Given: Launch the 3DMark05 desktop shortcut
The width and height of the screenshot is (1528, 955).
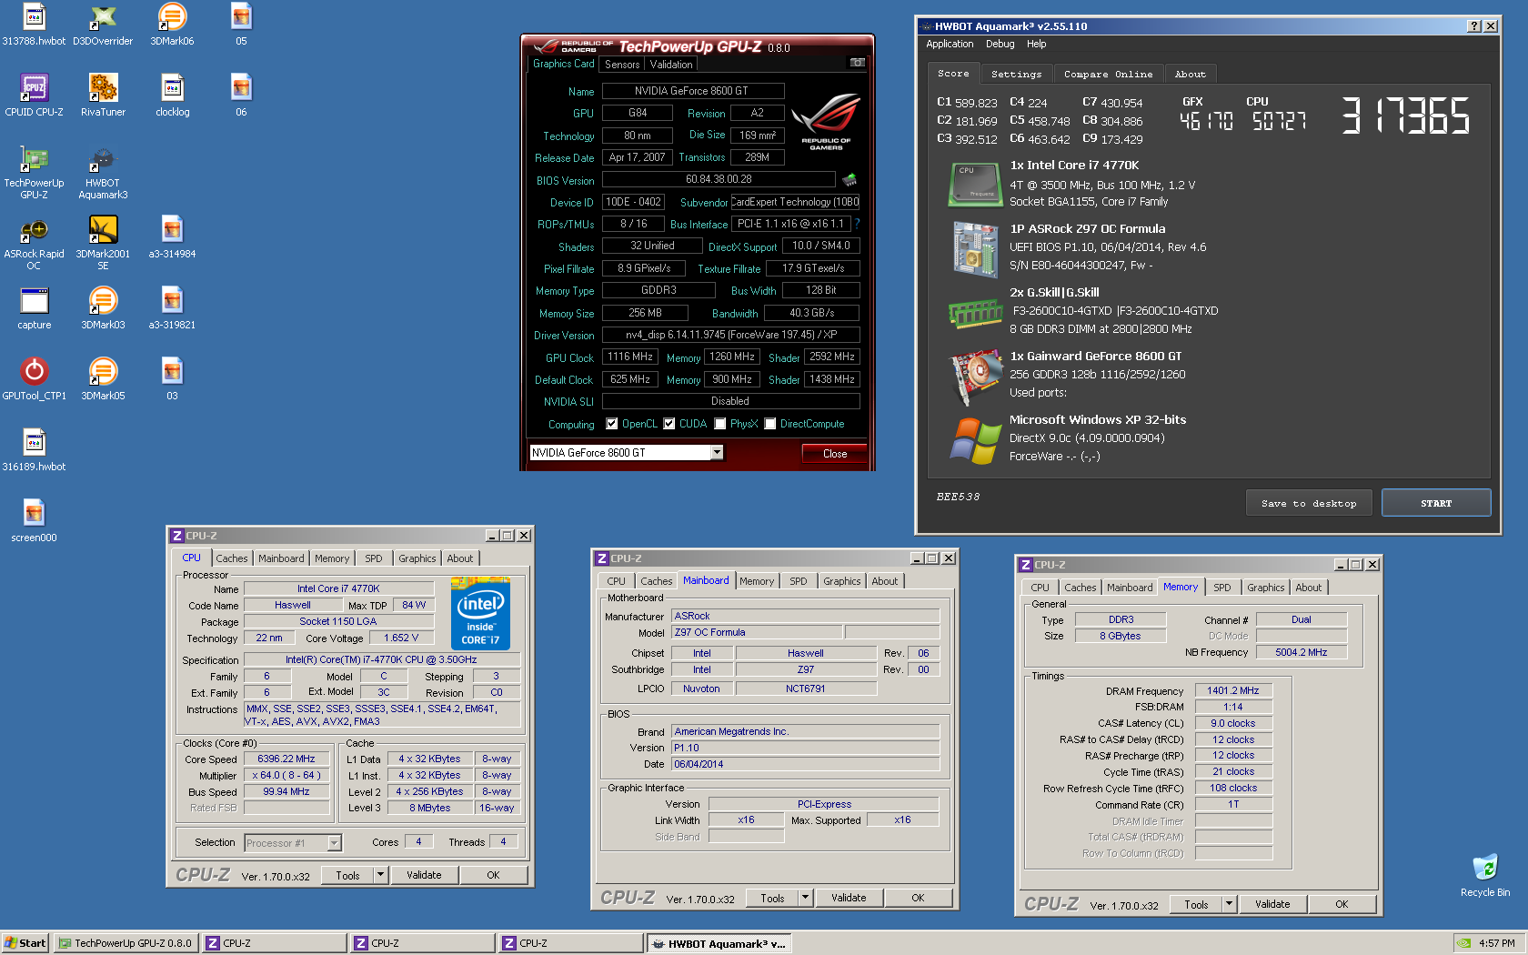Looking at the screenshot, I should [x=103, y=379].
